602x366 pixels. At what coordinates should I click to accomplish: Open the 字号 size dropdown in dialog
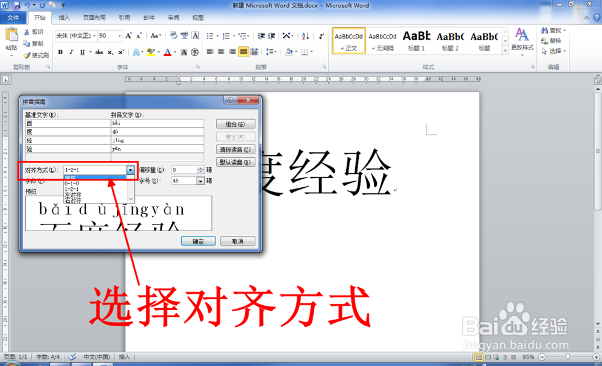pyautogui.click(x=200, y=181)
